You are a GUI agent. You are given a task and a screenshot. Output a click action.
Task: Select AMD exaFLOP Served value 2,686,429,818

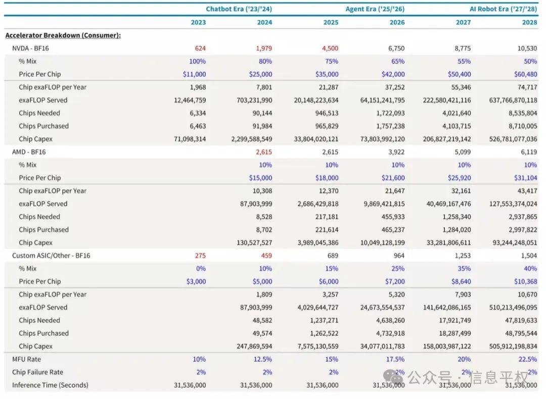(318, 204)
